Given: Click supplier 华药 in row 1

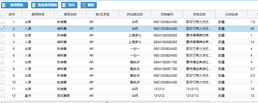Looking at the screenshot, I should pyautogui.click(x=135, y=22).
